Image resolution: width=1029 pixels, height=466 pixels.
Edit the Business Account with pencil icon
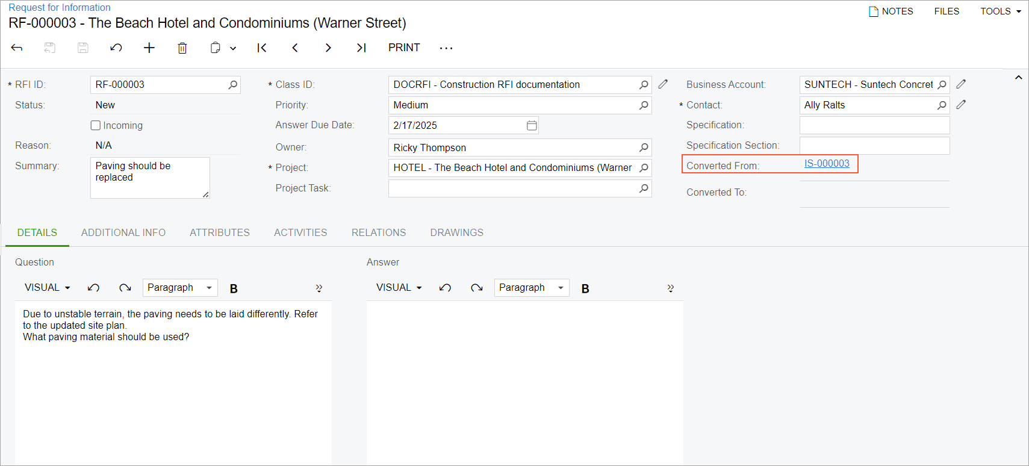[x=961, y=84]
